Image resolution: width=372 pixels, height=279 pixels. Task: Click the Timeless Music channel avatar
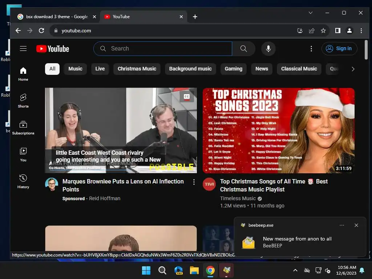tap(209, 184)
